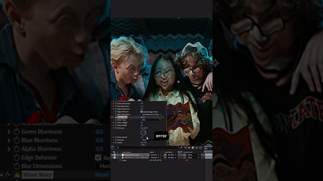Click Adjustment Layer 2 parent pick whip

[184, 155]
